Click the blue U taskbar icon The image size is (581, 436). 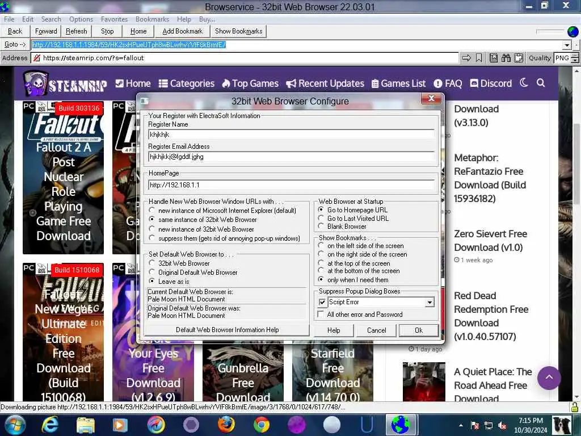pyautogui.click(x=367, y=425)
